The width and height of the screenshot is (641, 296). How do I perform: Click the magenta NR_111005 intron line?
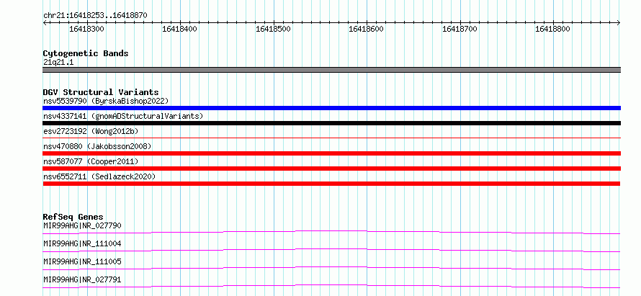331,268
